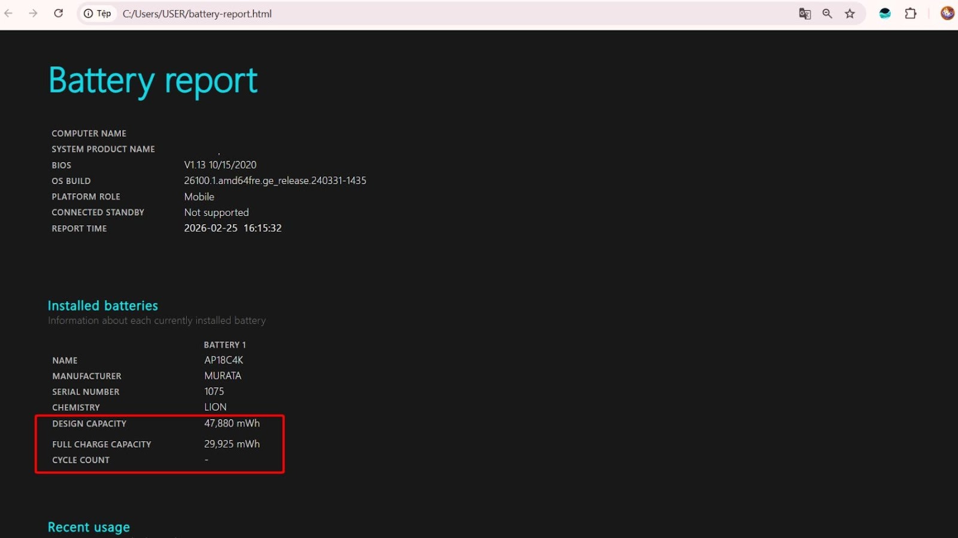Viewport: 958px width, 538px height.
Task: Bookmark this page with the star icon
Action: tap(850, 14)
